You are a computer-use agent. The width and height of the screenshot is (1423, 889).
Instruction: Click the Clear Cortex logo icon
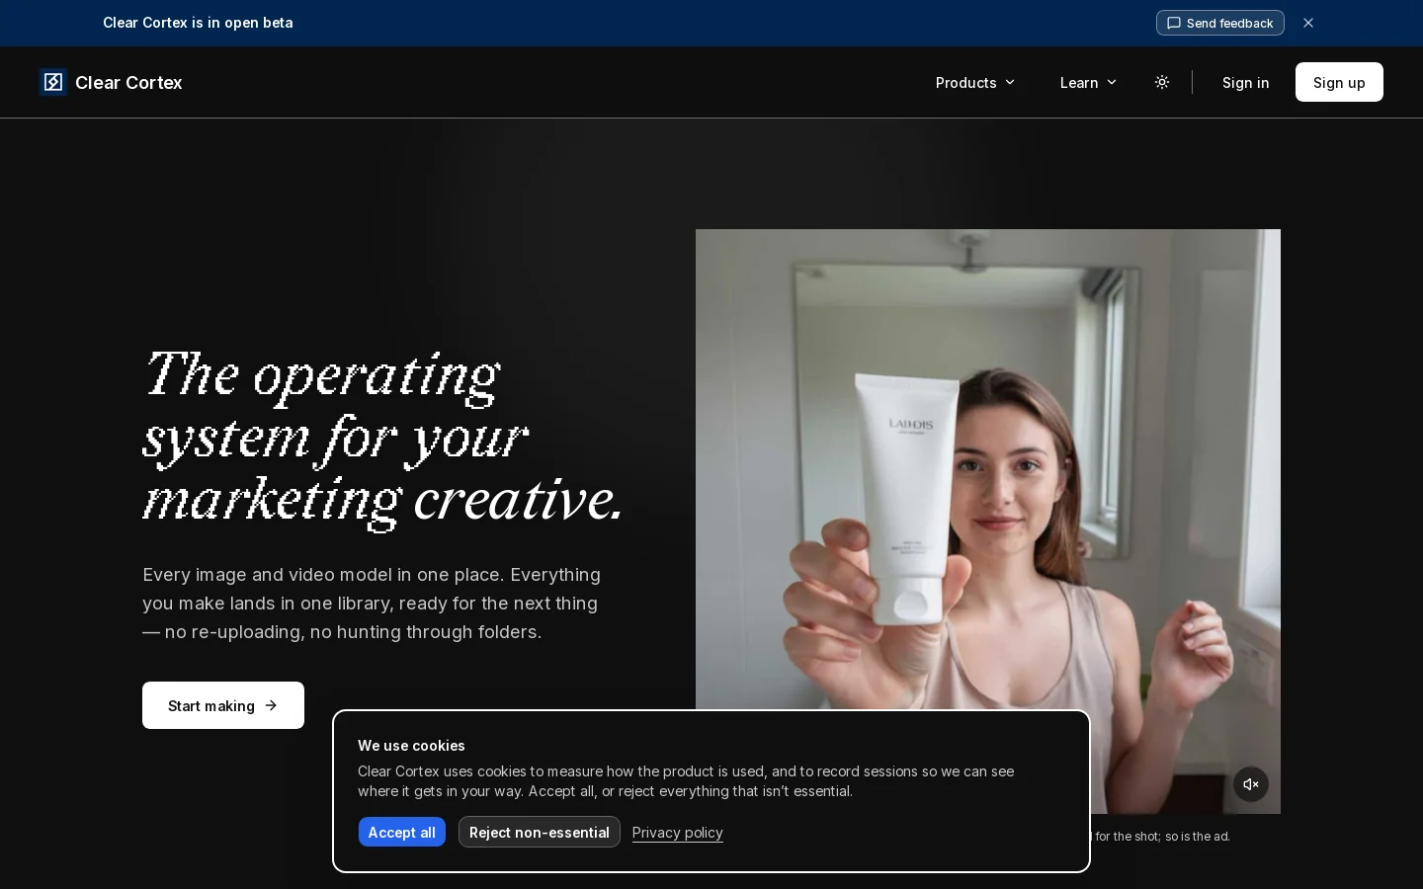click(53, 82)
